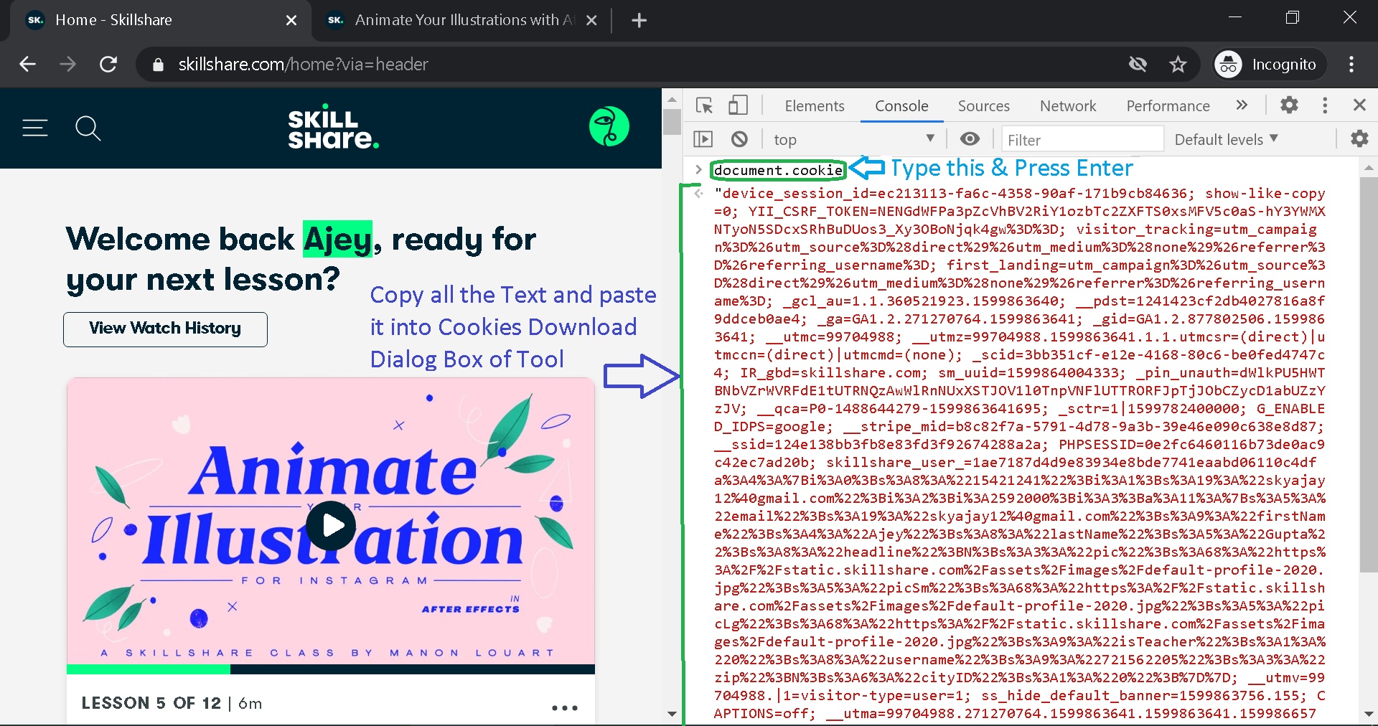This screenshot has height=726, width=1378.
Task: Open the lesson card options ellipsis
Action: 564,707
